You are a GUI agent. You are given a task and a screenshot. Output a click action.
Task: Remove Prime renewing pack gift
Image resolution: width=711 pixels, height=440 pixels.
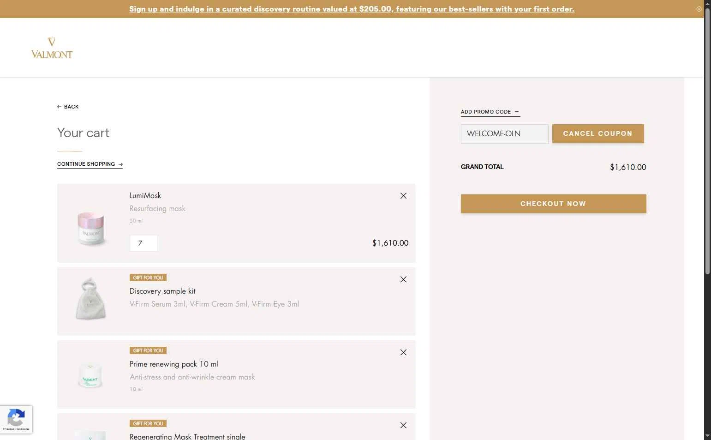tap(403, 352)
